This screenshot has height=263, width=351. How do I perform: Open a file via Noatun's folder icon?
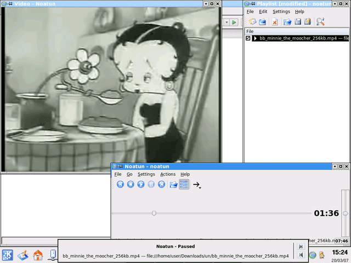point(173,185)
